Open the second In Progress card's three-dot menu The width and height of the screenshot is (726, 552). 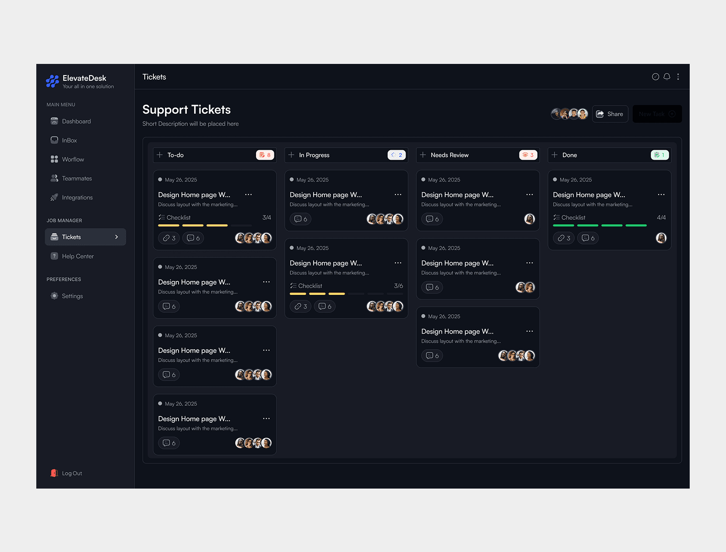point(398,263)
